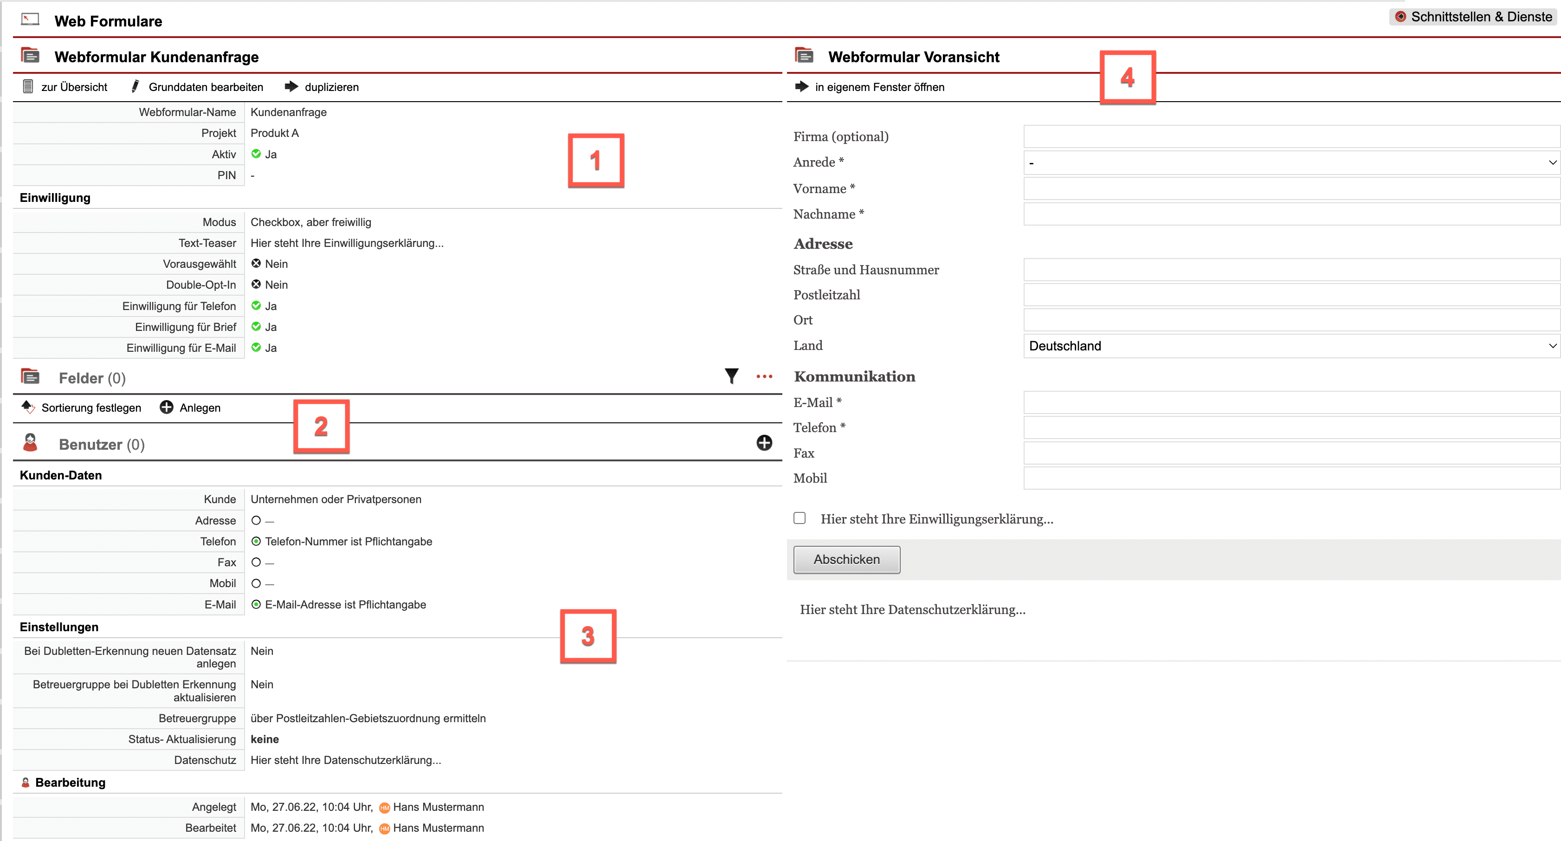Click the Anlegen plus icon
Image resolution: width=1561 pixels, height=841 pixels.
pos(166,407)
